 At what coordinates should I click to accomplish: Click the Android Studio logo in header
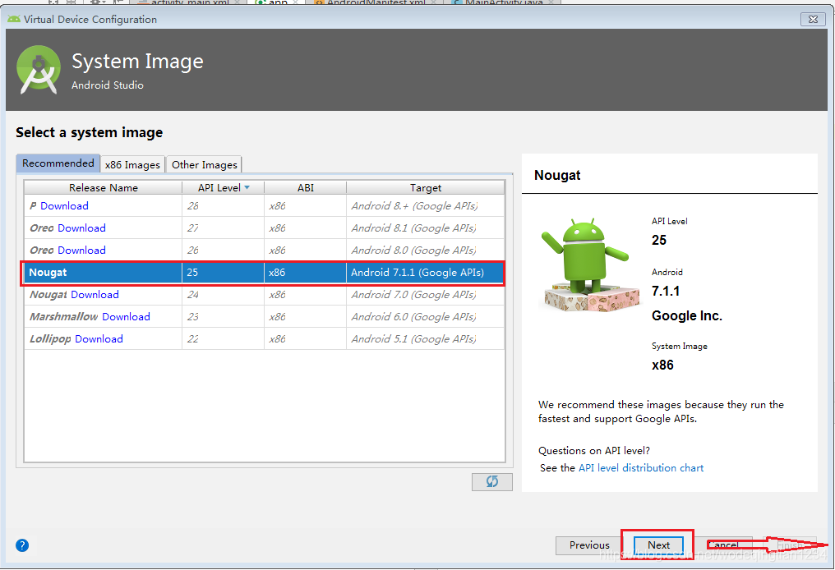(x=39, y=70)
